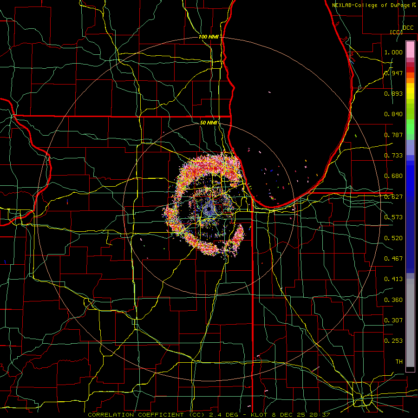Pick the light pink band at 1.000
This screenshot has height=418, width=418.
click(410, 50)
